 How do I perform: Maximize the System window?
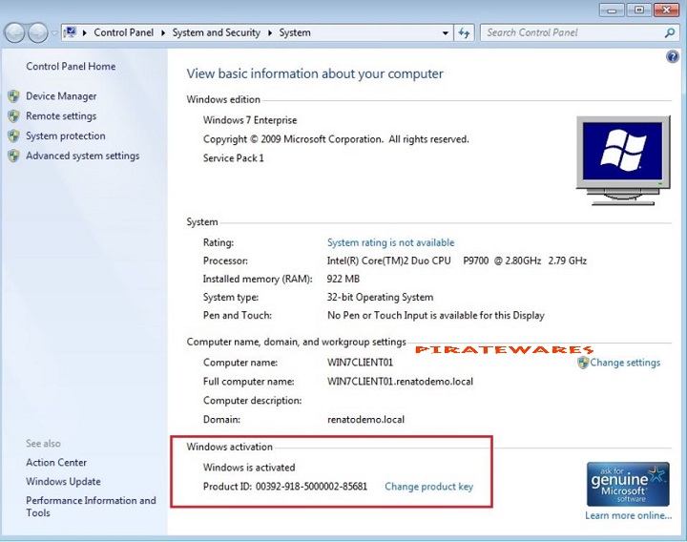coord(638,10)
